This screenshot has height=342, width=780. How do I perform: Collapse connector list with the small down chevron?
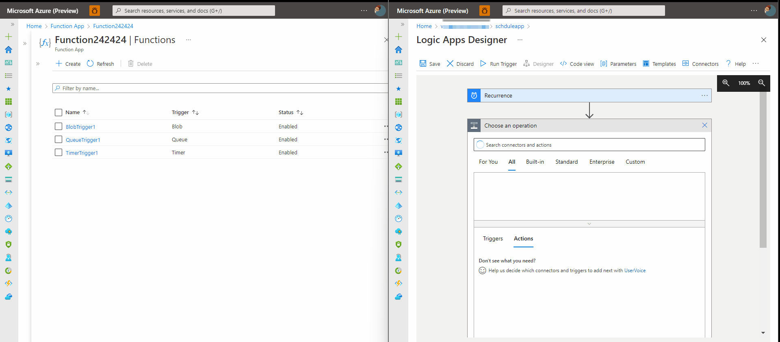coord(589,224)
